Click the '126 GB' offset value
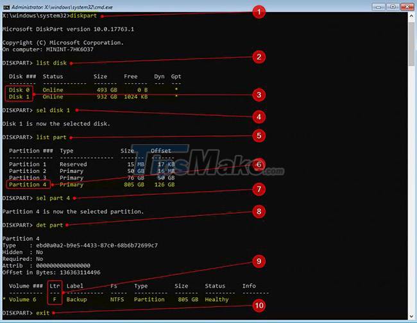This screenshot has width=417, height=323. click(164, 185)
